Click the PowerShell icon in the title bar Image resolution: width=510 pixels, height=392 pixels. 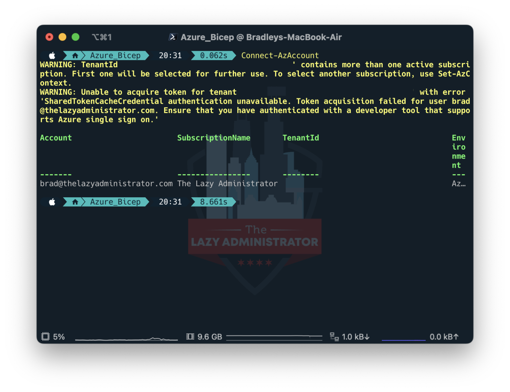click(x=173, y=37)
